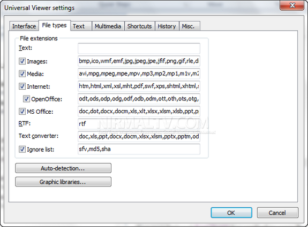This screenshot has width=308, height=227.
Task: Open the Text tab
Action: 81,26
